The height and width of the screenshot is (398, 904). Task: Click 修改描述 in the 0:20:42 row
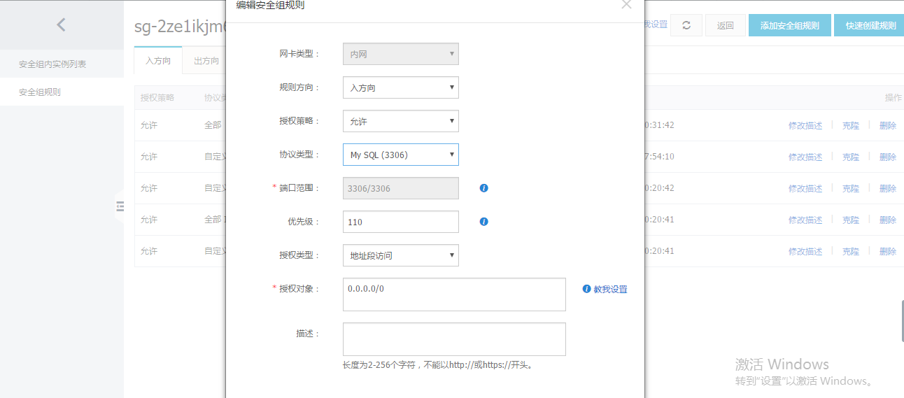click(x=805, y=188)
